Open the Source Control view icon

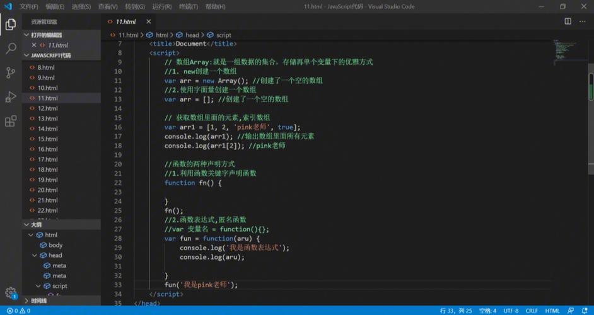[11, 72]
